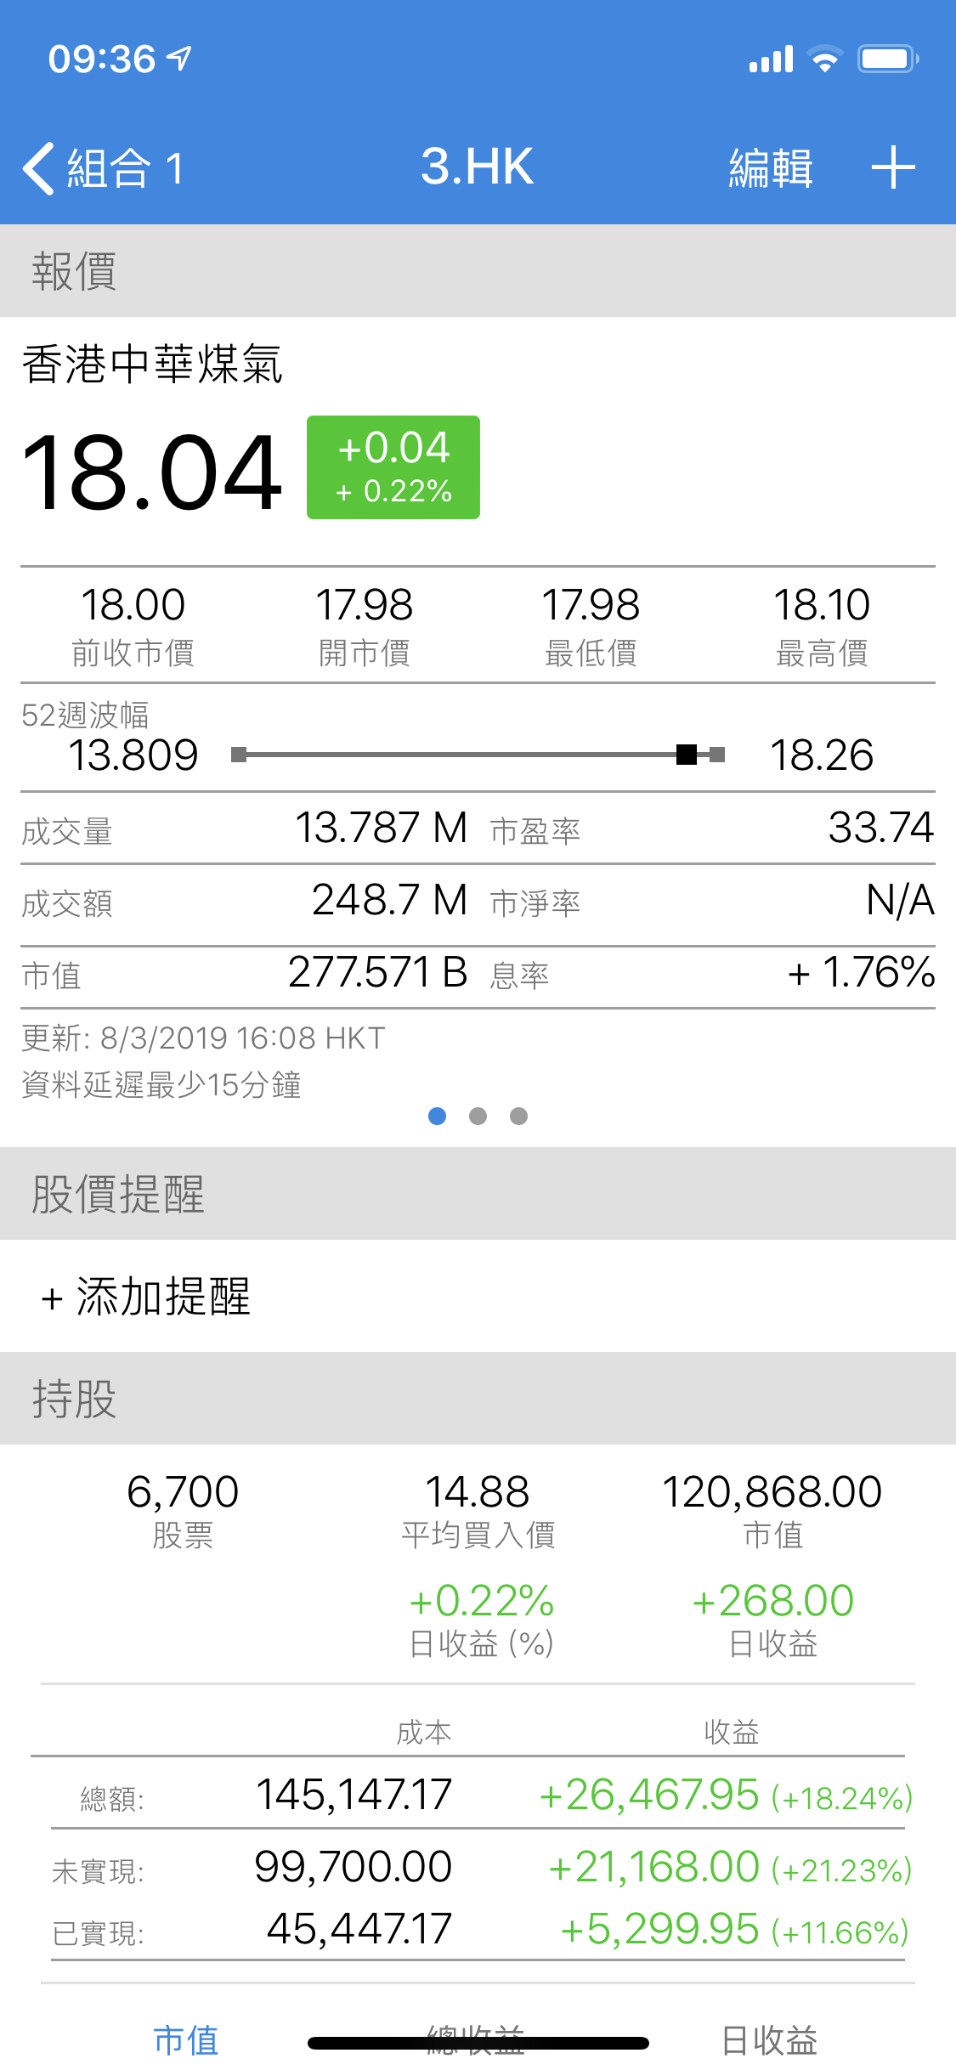Tap the back chevron to 組合 1
This screenshot has height=2070, width=956.
(39, 167)
